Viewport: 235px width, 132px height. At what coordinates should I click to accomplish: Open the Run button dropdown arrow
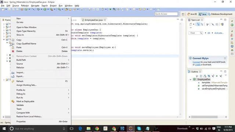point(48,9)
